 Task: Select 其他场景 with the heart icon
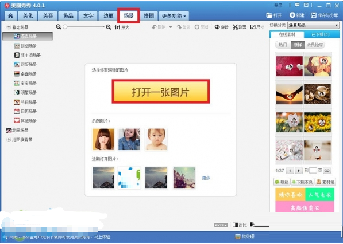coord(25,121)
